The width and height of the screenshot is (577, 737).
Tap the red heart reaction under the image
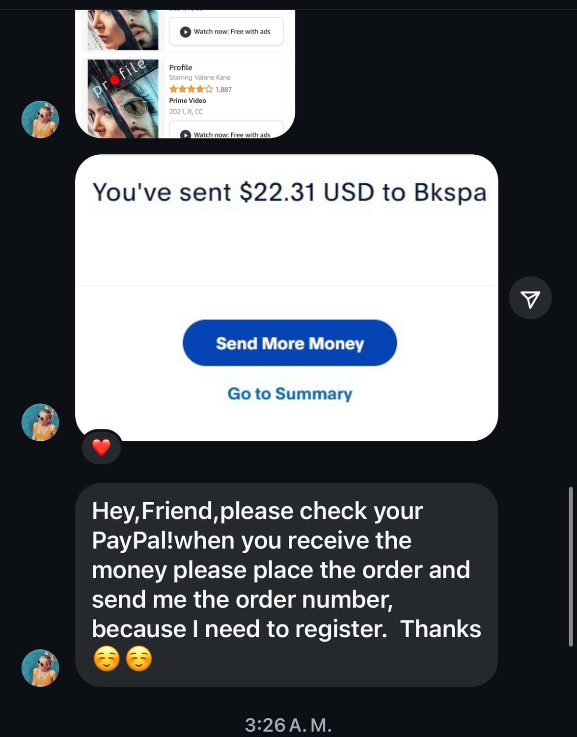(102, 448)
